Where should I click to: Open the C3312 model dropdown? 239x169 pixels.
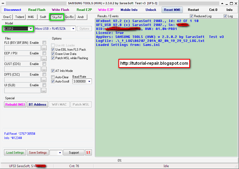(31, 29)
